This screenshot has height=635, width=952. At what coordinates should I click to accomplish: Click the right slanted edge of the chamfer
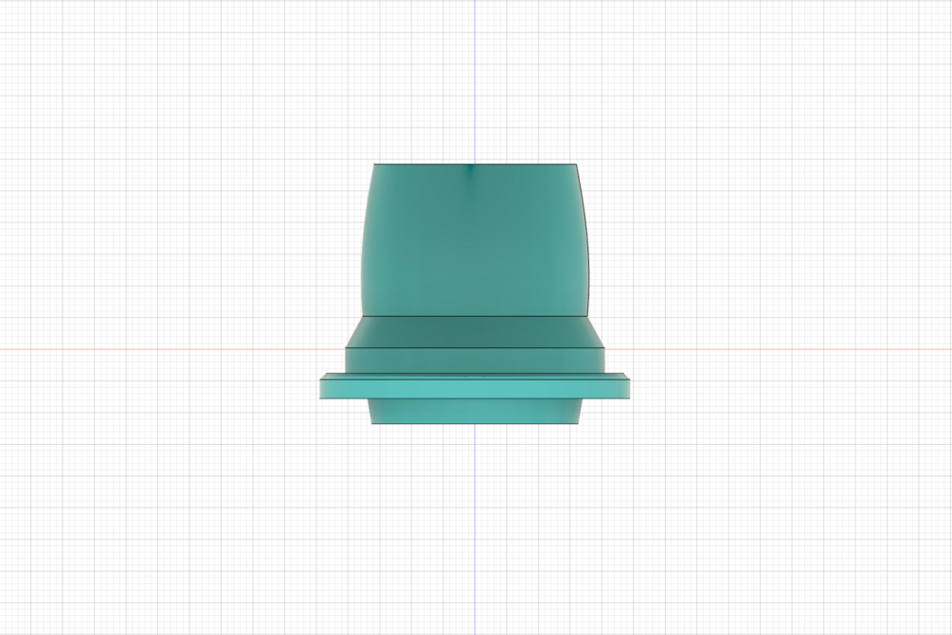[596, 332]
